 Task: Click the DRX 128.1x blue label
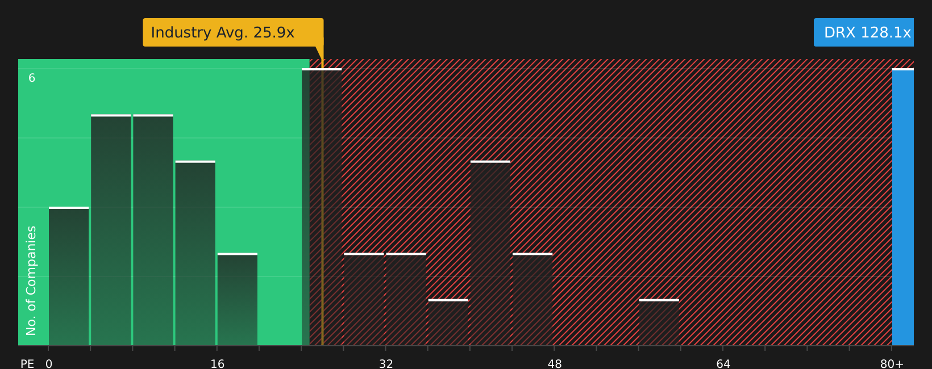(864, 32)
